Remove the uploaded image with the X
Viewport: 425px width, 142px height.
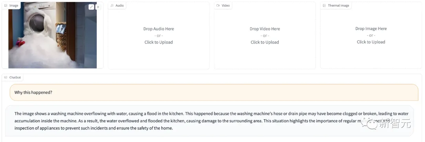click(x=98, y=7)
